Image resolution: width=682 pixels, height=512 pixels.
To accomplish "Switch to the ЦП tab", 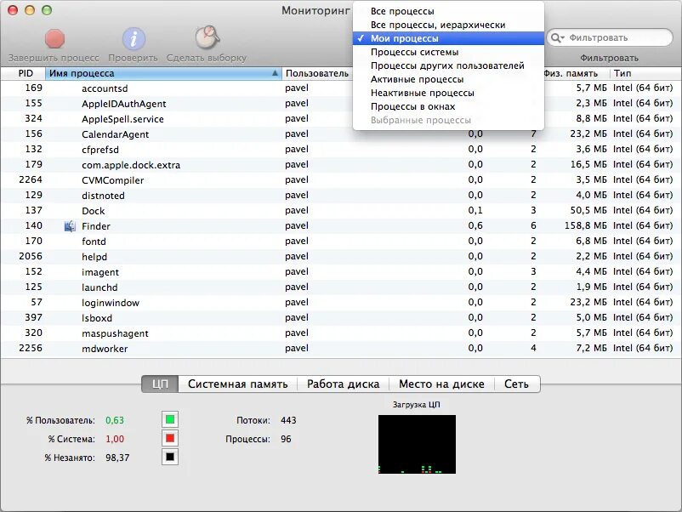I will pos(160,384).
